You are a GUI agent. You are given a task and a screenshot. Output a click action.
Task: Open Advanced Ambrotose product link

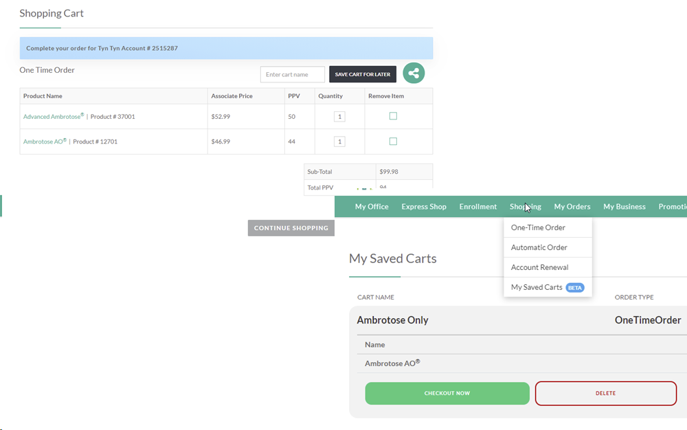[x=54, y=117]
